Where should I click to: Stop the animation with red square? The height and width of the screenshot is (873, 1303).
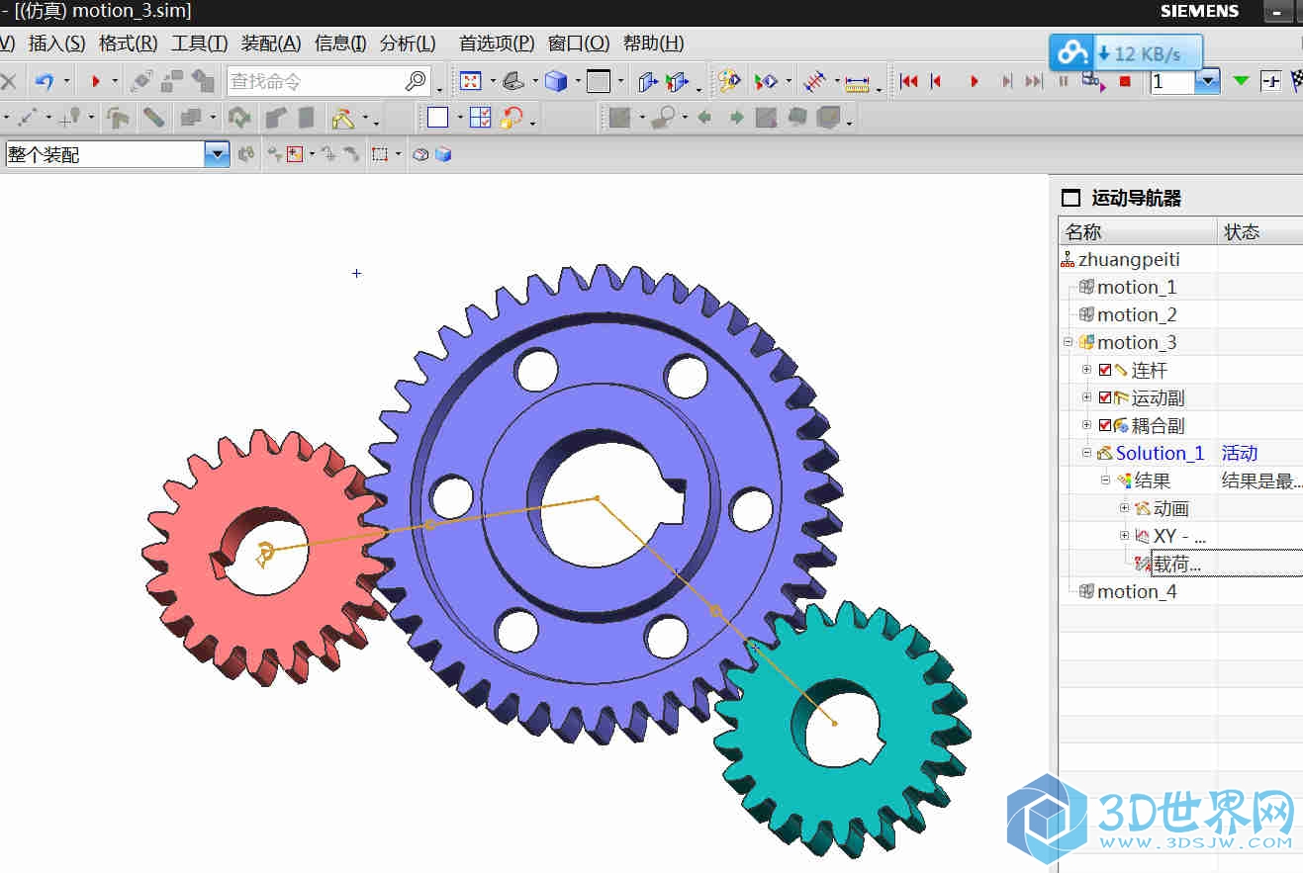[1125, 81]
